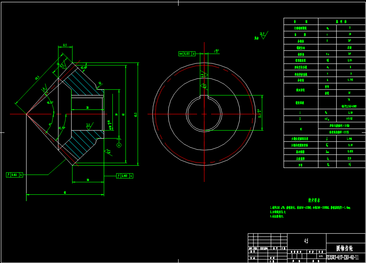Select the 0.025 runout tolerance frame
The height and width of the screenshot is (263, 366).
pyautogui.click(x=14, y=175)
